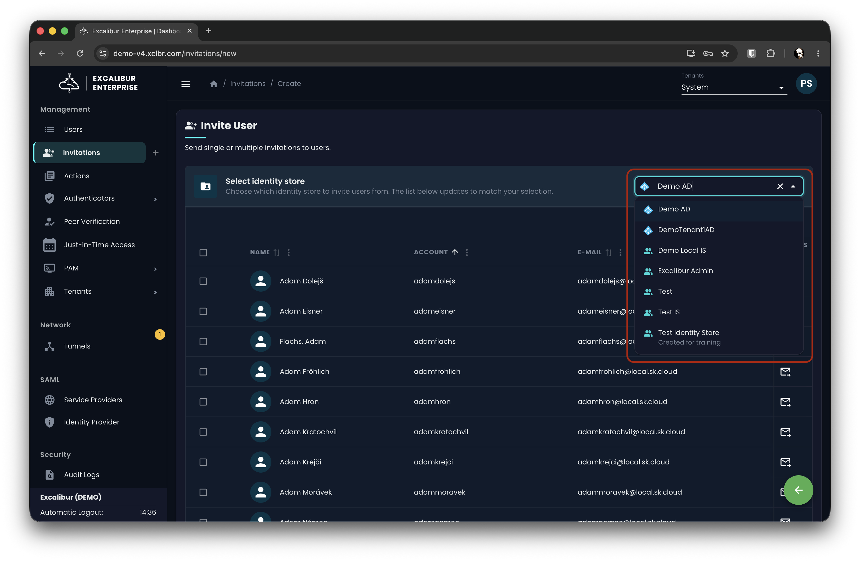Click the green back arrow floating button
The height and width of the screenshot is (561, 860).
pos(798,490)
